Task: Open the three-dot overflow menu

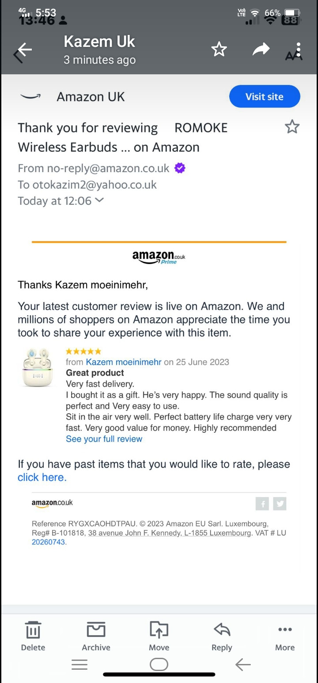Action: [x=299, y=50]
